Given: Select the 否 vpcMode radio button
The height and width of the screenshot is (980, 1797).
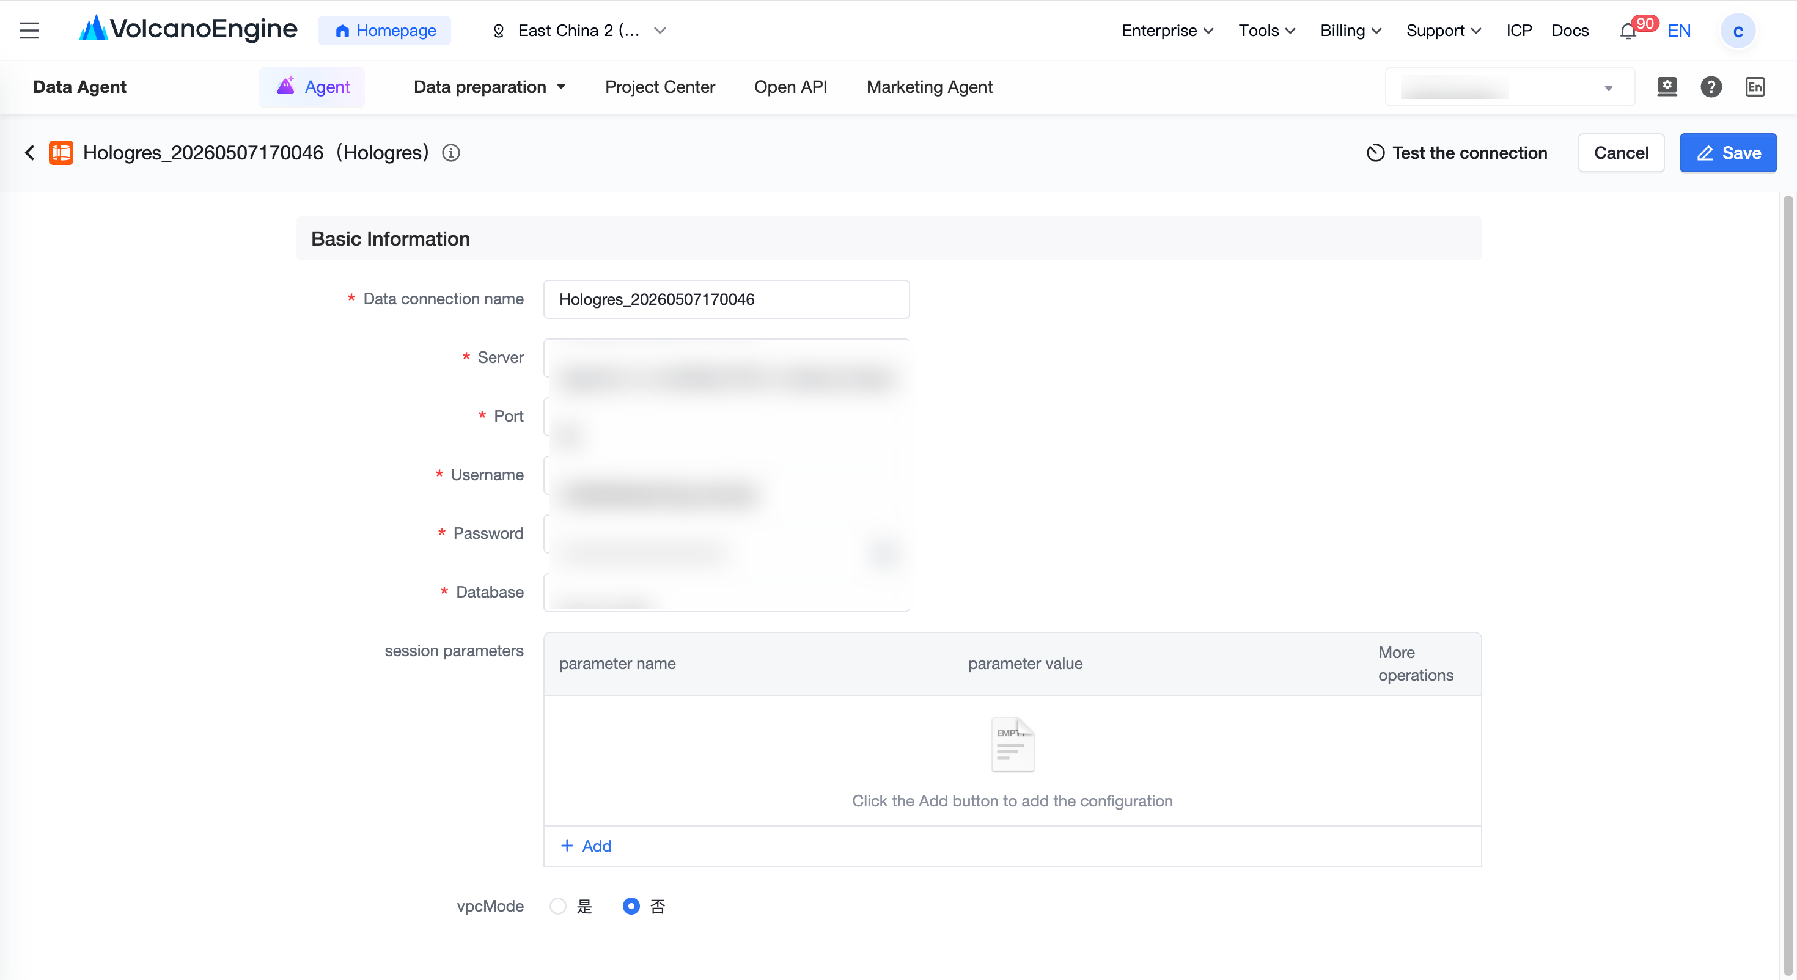Looking at the screenshot, I should tap(631, 906).
